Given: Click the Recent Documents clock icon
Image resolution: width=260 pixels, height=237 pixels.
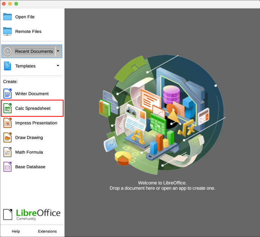Looking at the screenshot, I should [8, 51].
